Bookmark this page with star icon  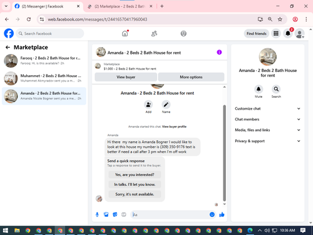click(280, 19)
